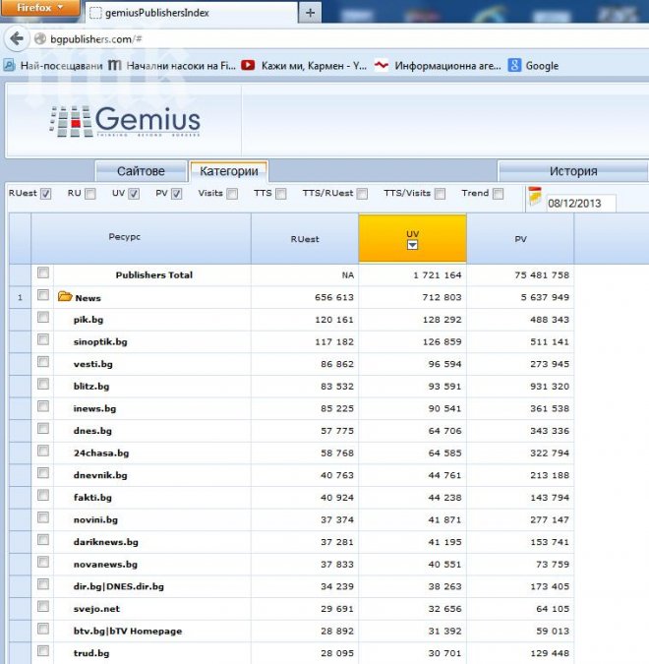The height and width of the screenshot is (664, 649).
Task: Open the UV column sort dropdown arrow
Action: coord(413,245)
